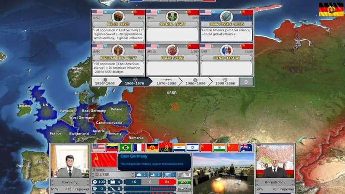The height and width of the screenshot is (194, 345).
Task: Click the Poland label on the map
Action: tap(116, 109)
